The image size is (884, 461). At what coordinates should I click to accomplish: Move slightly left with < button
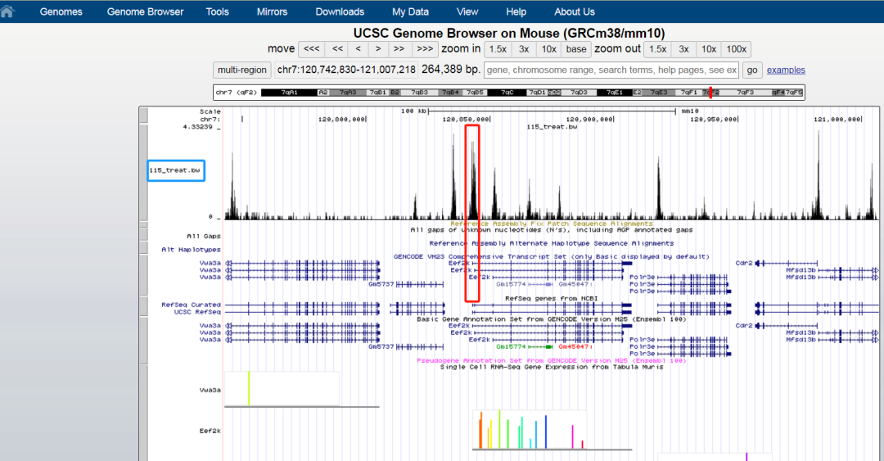click(358, 49)
